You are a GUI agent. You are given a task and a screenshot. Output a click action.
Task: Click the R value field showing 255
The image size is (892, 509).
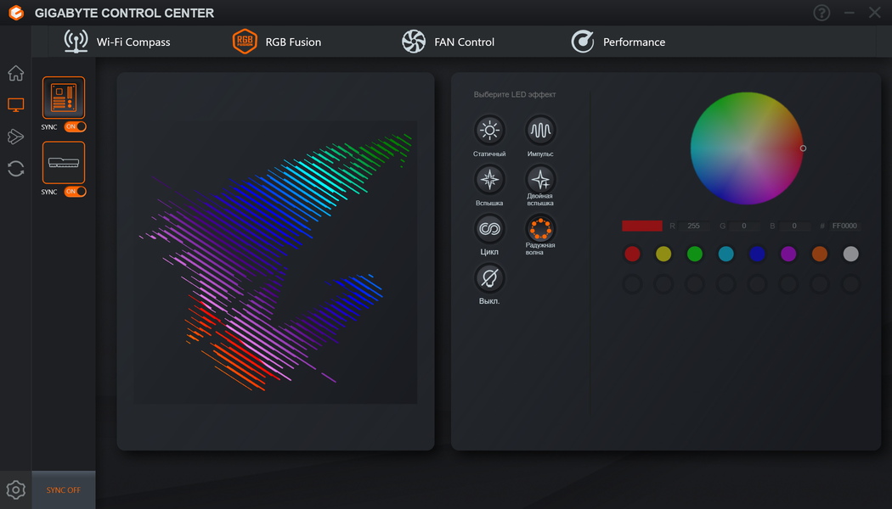point(693,227)
